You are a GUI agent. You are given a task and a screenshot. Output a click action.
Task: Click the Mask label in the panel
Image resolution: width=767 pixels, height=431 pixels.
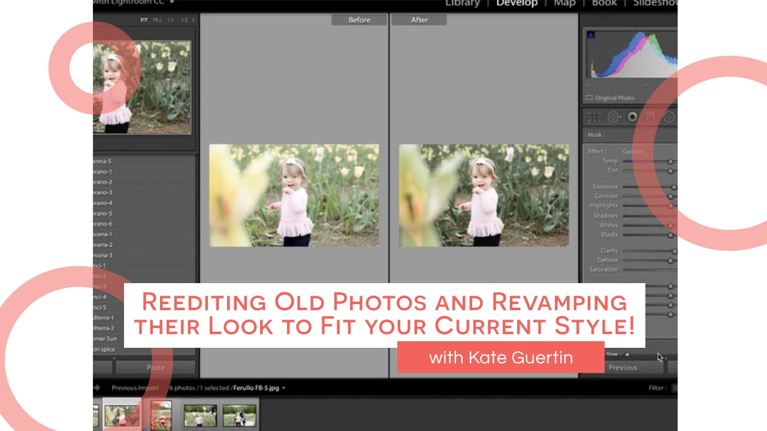[596, 135]
